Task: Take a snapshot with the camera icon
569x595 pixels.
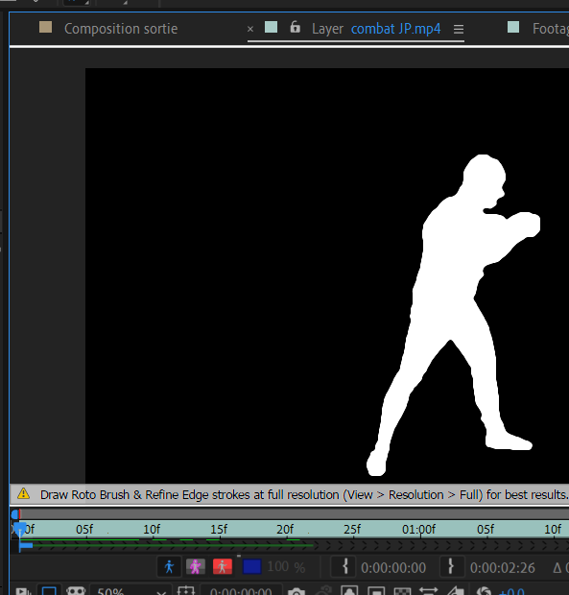Action: click(296, 591)
